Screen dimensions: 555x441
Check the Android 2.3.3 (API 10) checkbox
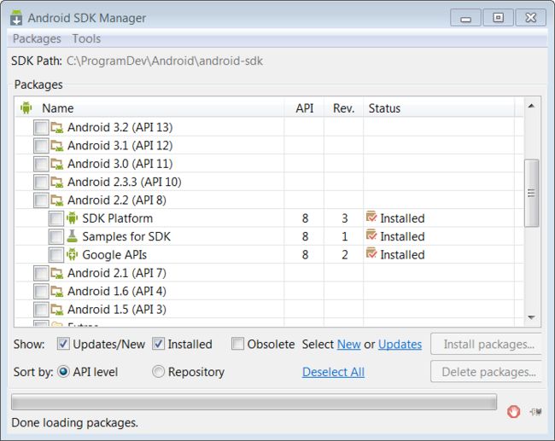coord(41,182)
